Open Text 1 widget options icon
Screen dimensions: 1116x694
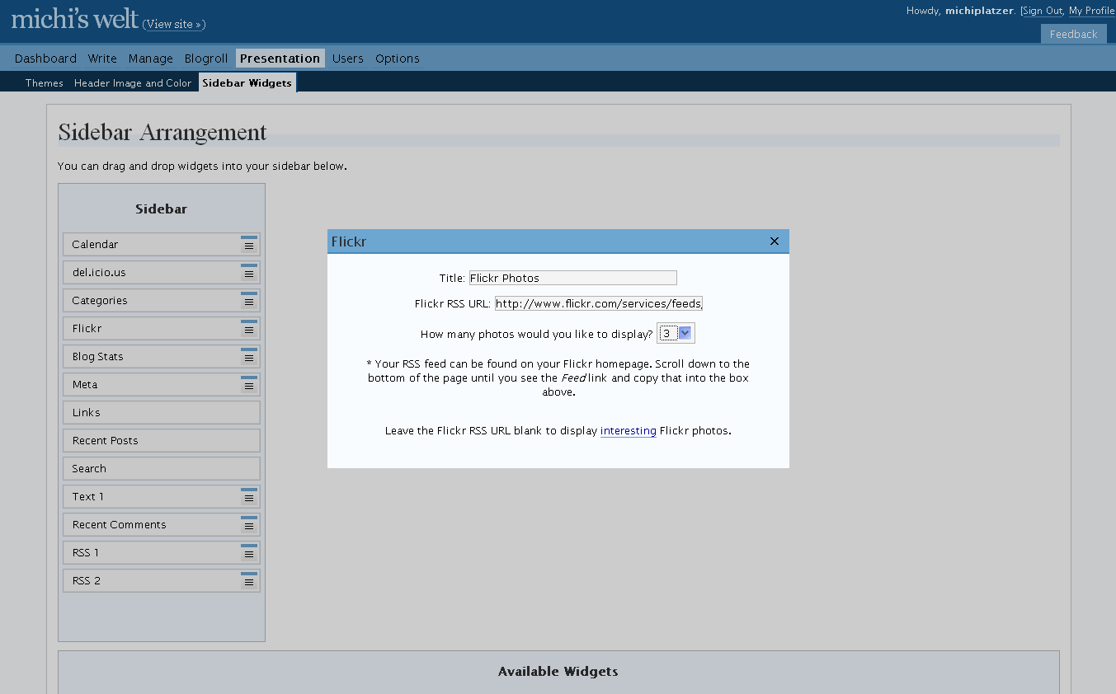point(249,497)
